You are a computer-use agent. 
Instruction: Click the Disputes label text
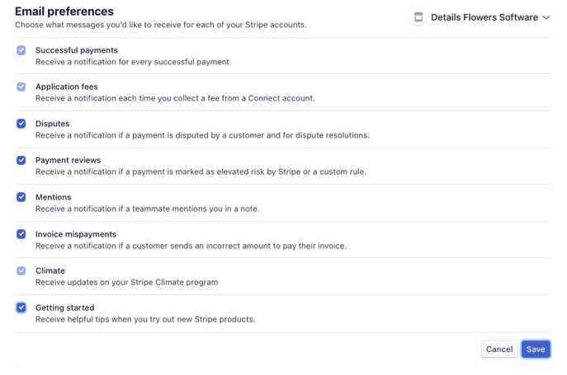point(53,124)
